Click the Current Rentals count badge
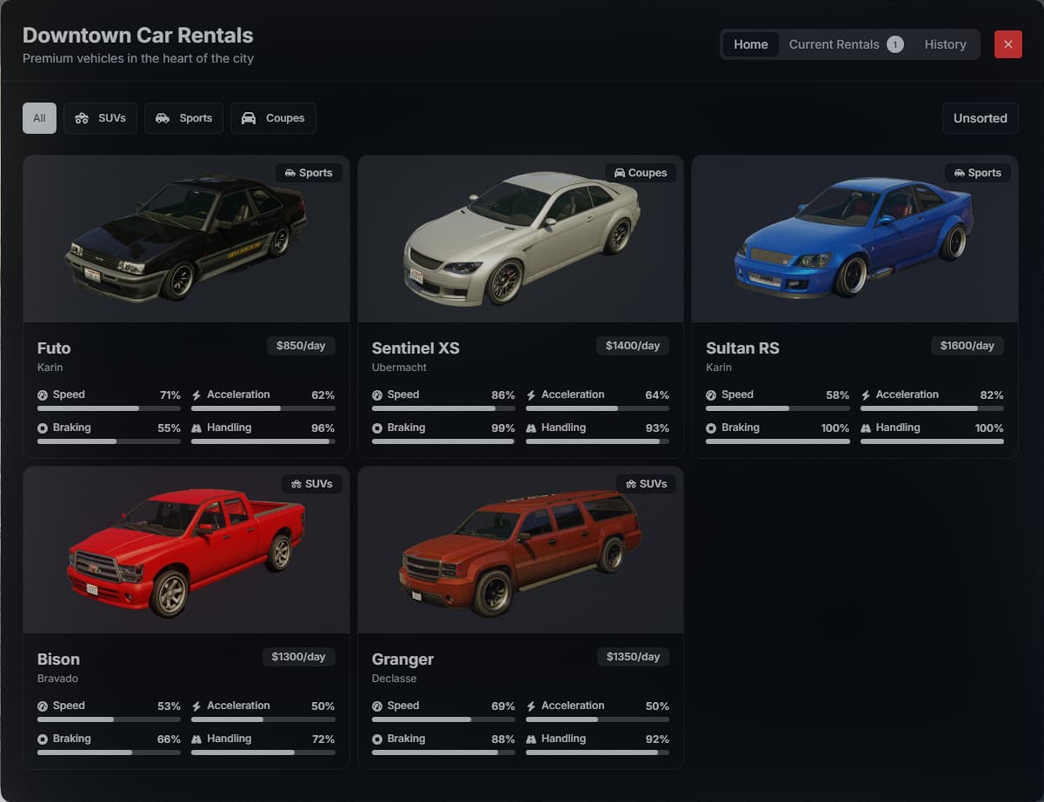The image size is (1044, 802). tap(895, 44)
